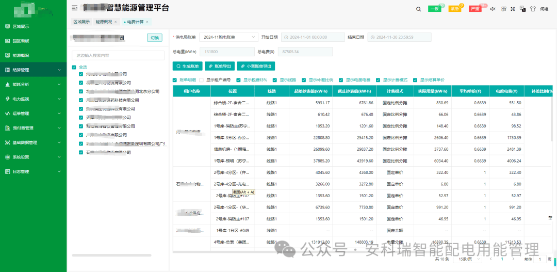Image resolution: width=557 pixels, height=272 pixels.
Task: Click the 生成账单 button
Action: pos(187,66)
